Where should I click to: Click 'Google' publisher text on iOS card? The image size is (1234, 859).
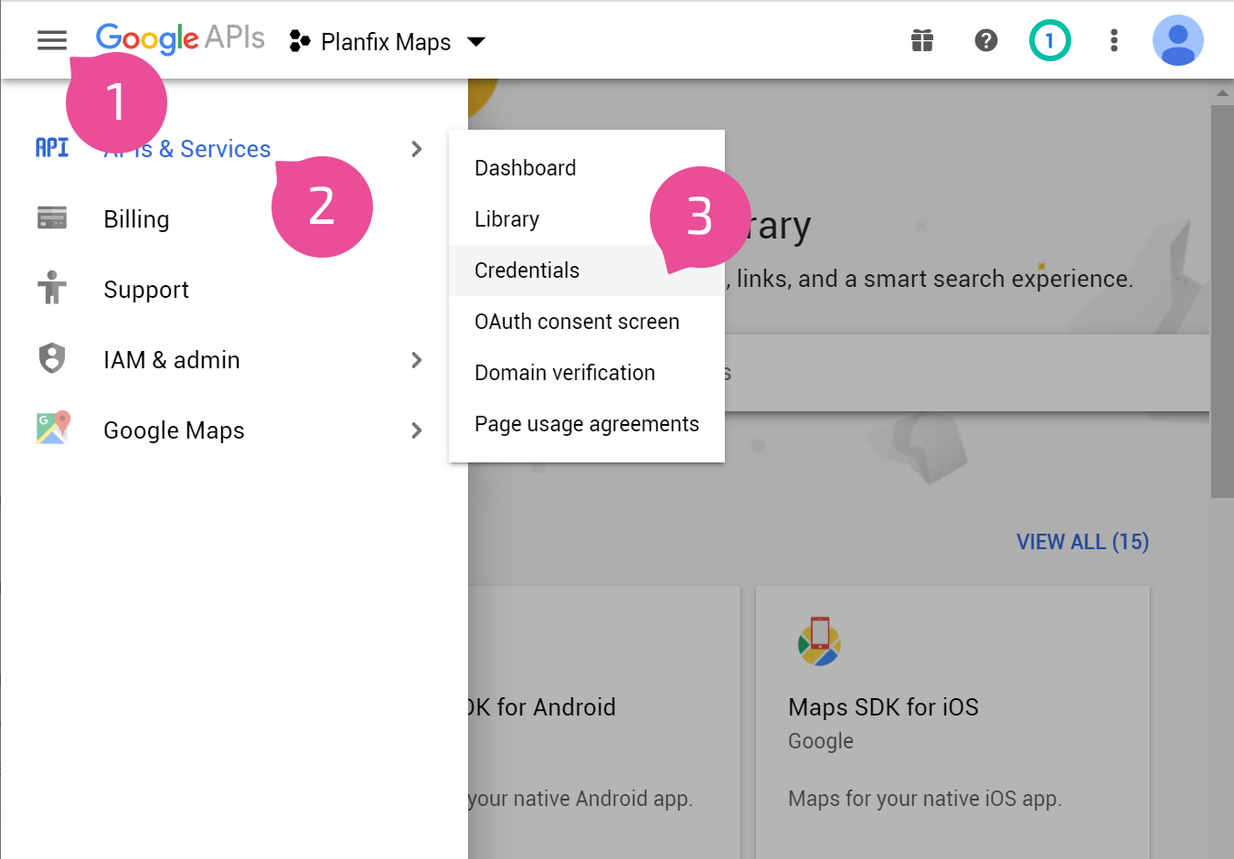[821, 741]
